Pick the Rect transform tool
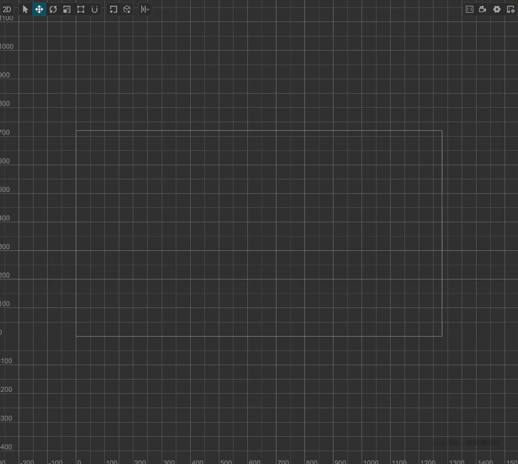This screenshot has height=464, width=518. click(81, 10)
